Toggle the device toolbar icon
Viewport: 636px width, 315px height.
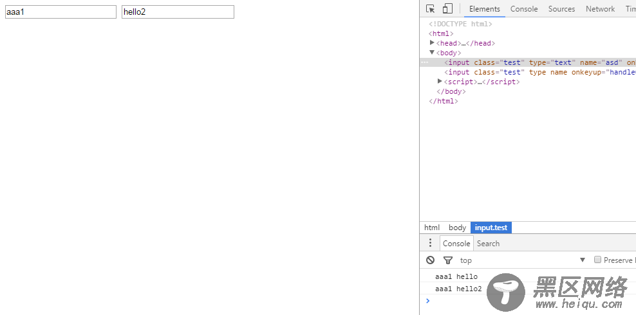click(x=447, y=8)
